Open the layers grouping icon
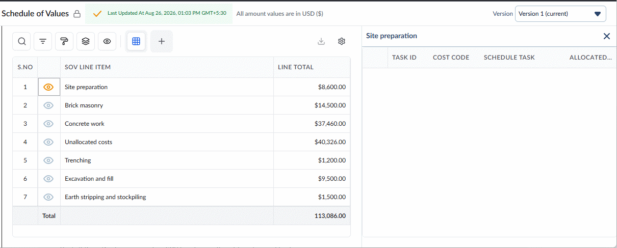This screenshot has height=248, width=617. 86,42
